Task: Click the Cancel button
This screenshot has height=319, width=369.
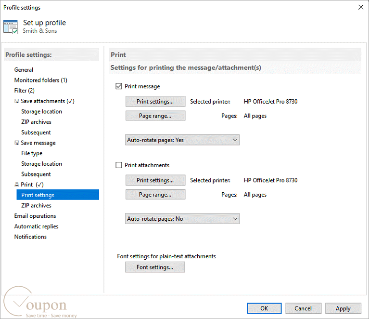Action: [x=303, y=308]
